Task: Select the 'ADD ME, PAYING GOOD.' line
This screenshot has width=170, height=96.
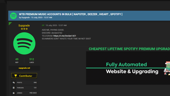Action: pyautogui.click(x=53, y=30)
